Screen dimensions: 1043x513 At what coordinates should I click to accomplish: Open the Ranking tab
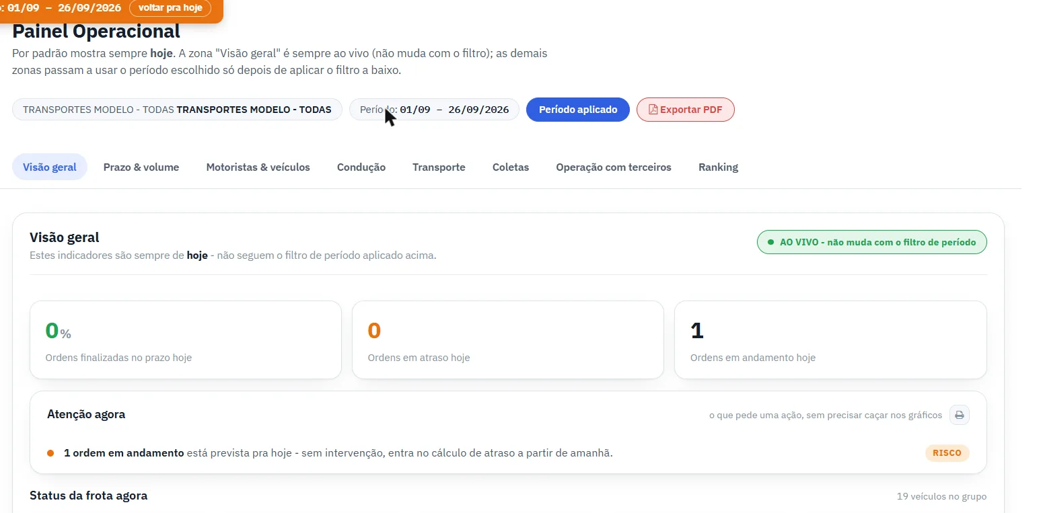[x=718, y=167]
